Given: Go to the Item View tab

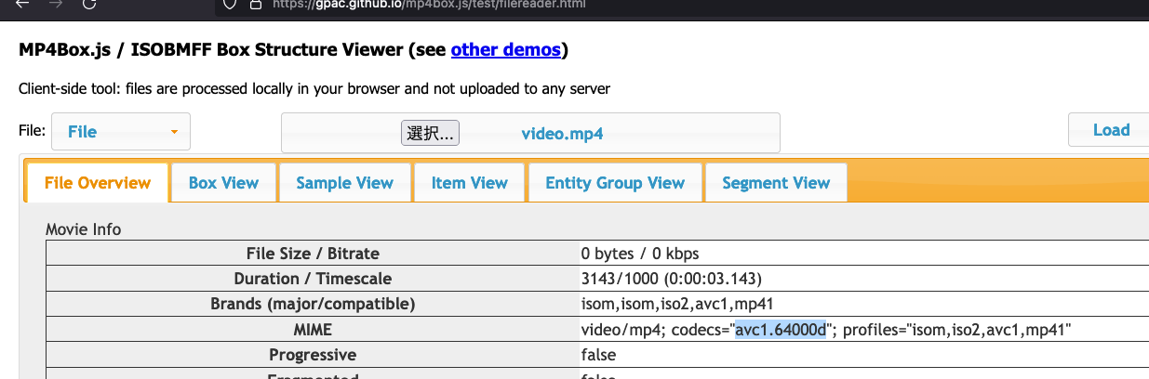Looking at the screenshot, I should click(469, 183).
